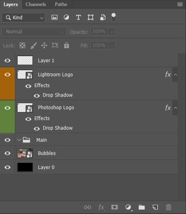Open the Kind filter dropdown

pyautogui.click(x=23, y=18)
